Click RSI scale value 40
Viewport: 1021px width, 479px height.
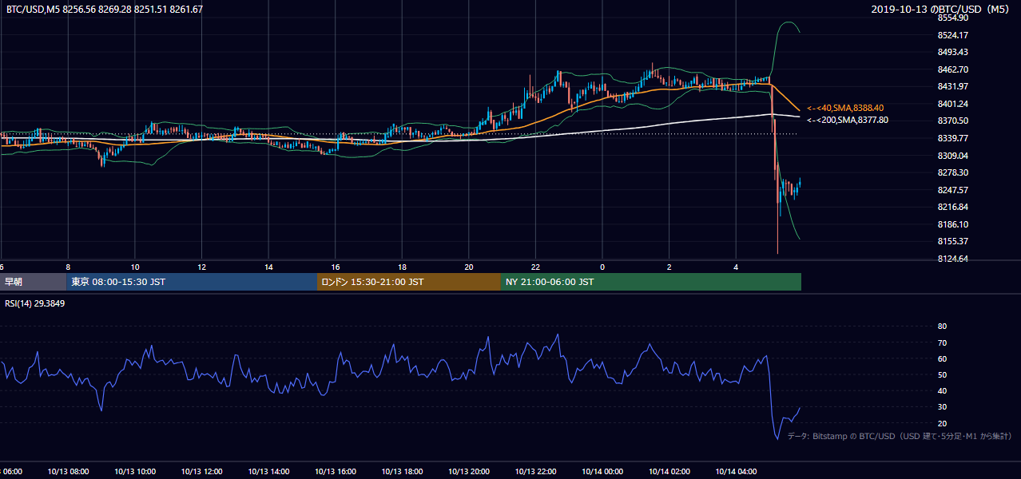[x=943, y=390]
